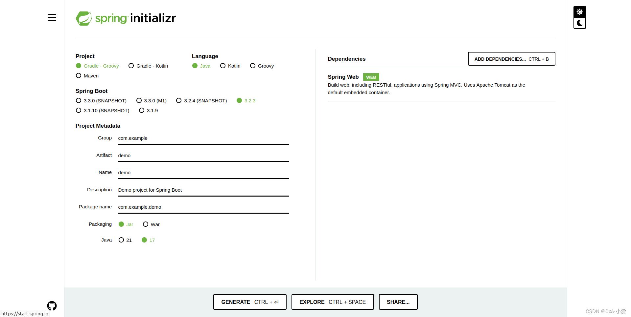Choose Spring Boot 3.2.3
Screen dimensions: 631x317
pyautogui.click(x=246, y=101)
